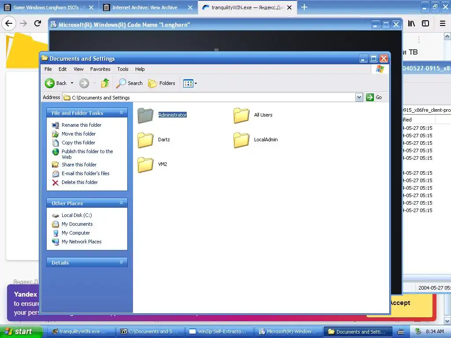Switch to WinZip Self-Extractor taskbar button
Viewport: 451px width, 338px height.
coord(218,331)
